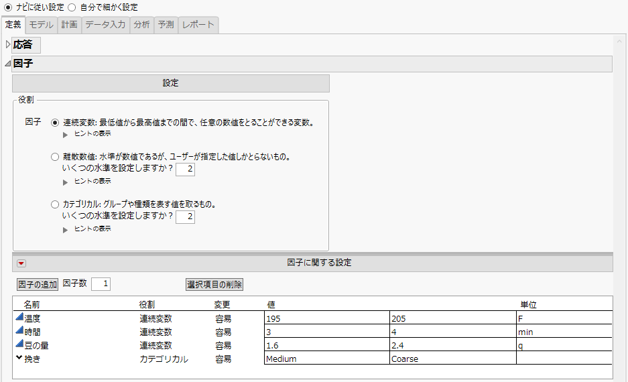Screen dimensions: 628x382
Task: Select the ナビに従い設定 radio option
Action: [7, 7]
